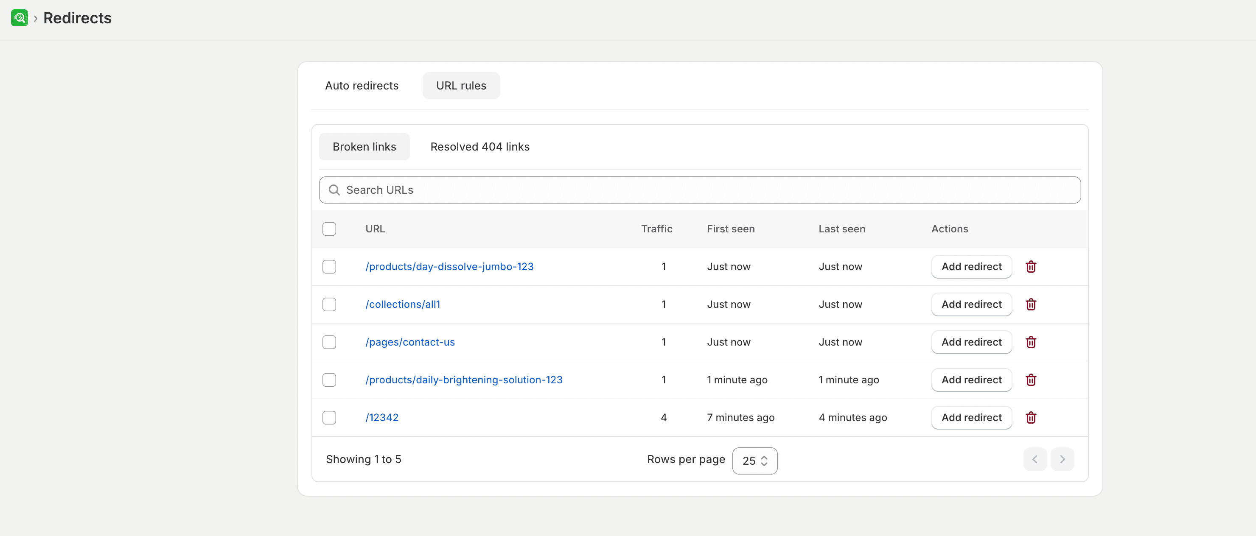Add redirect for /products/day-dissolve-jumbo-123
This screenshot has width=1256, height=536.
971,267
